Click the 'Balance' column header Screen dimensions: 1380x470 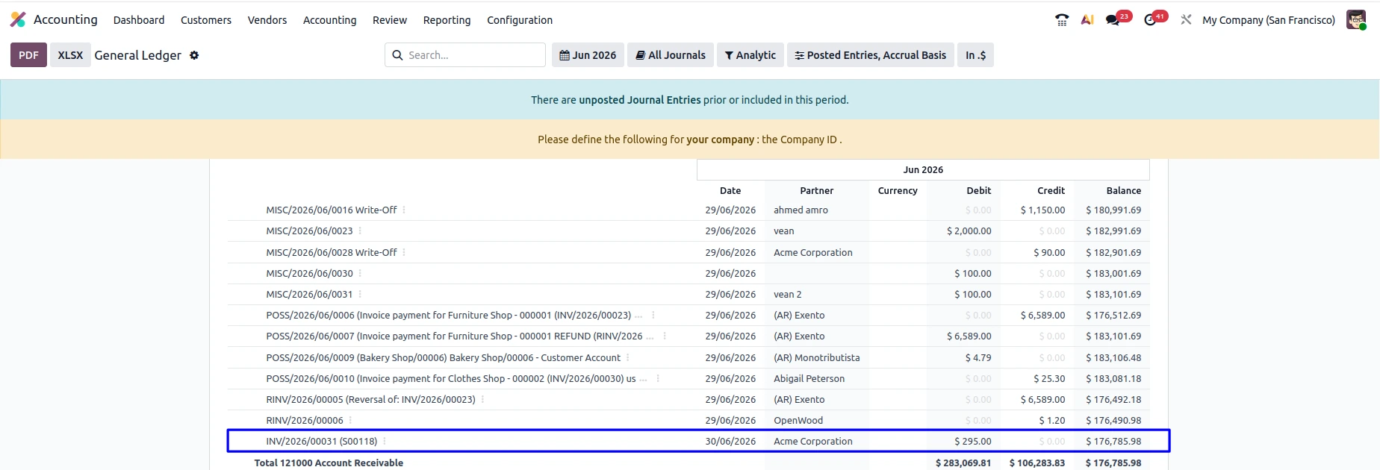tap(1124, 191)
